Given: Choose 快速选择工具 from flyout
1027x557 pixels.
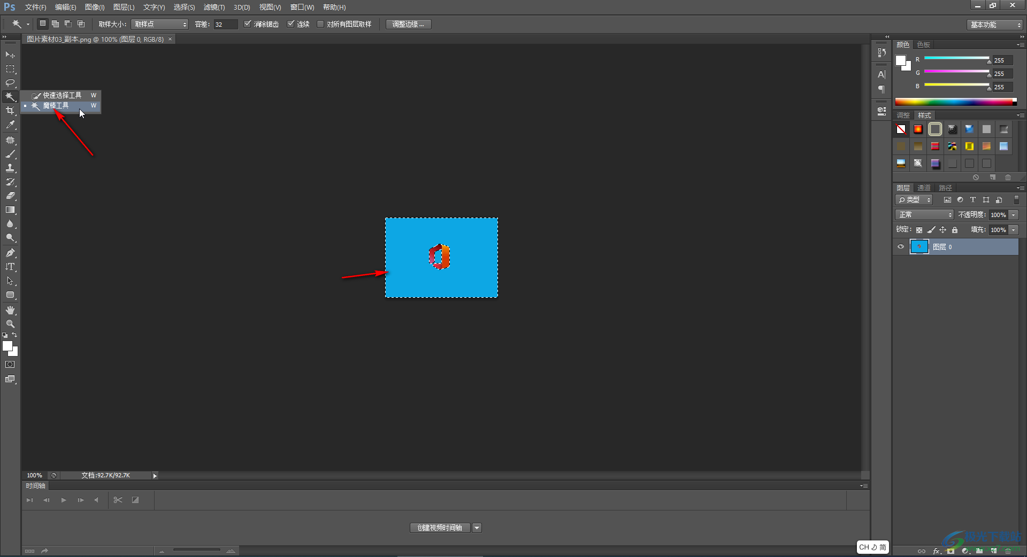Looking at the screenshot, I should click(x=61, y=95).
